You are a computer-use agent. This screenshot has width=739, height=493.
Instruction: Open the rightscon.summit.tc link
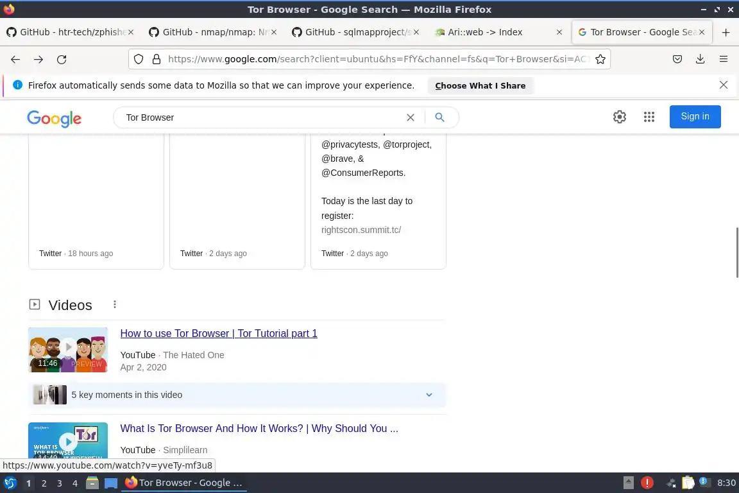(x=361, y=230)
